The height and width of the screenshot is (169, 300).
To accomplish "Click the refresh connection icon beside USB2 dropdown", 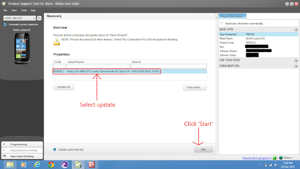I will (x=39, y=18).
